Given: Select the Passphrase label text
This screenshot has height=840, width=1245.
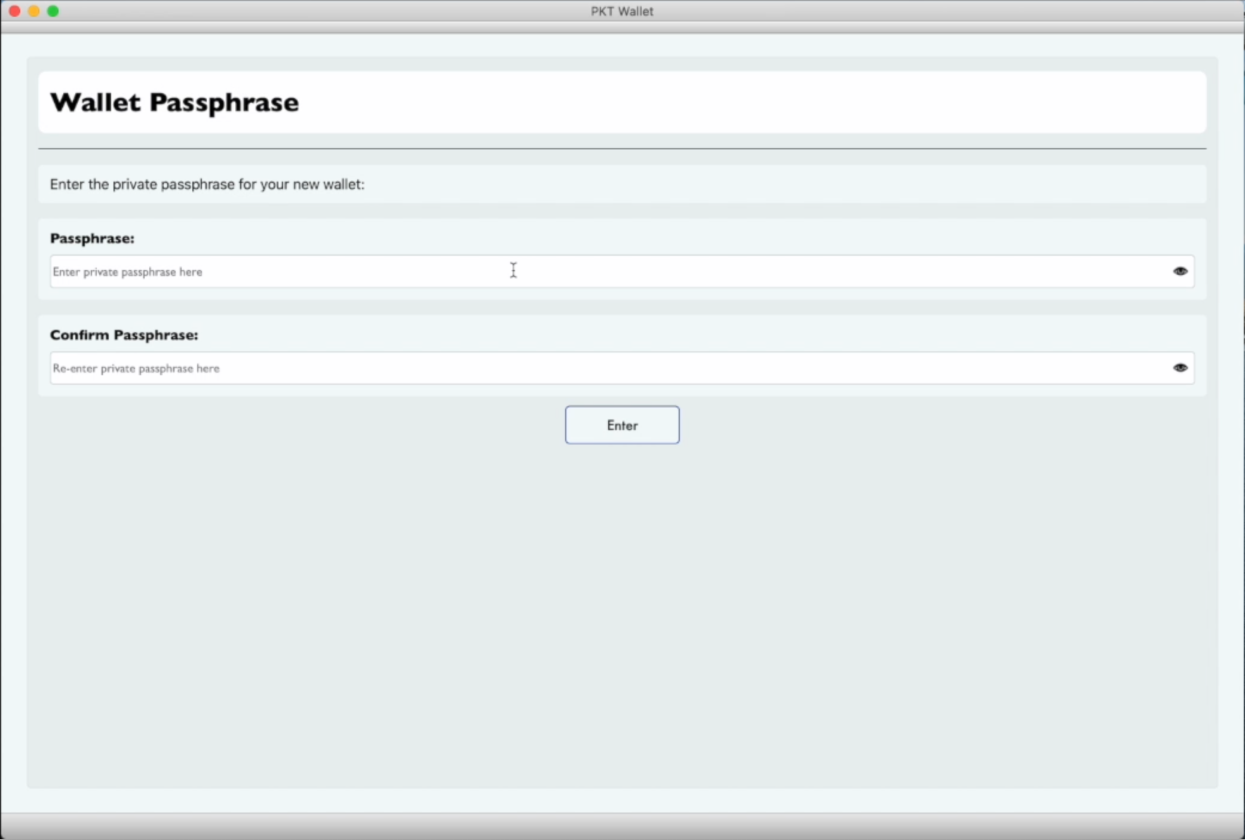Looking at the screenshot, I should (x=91, y=238).
